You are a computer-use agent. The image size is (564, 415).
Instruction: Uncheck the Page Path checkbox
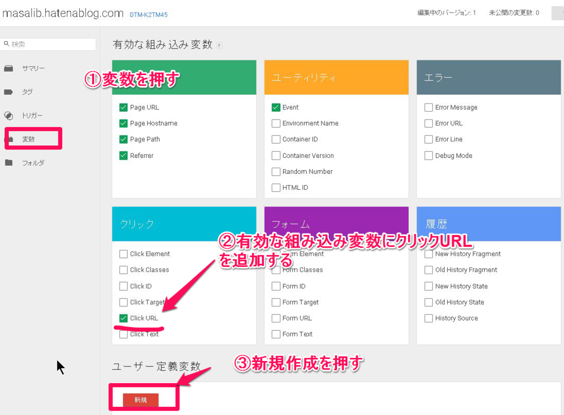[x=123, y=139]
